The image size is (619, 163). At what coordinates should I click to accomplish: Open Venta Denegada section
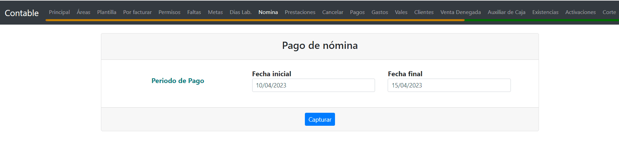point(461,12)
